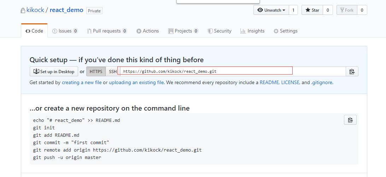The width and height of the screenshot is (386, 177).
Task: Star the react_demo repository
Action: 312,10
